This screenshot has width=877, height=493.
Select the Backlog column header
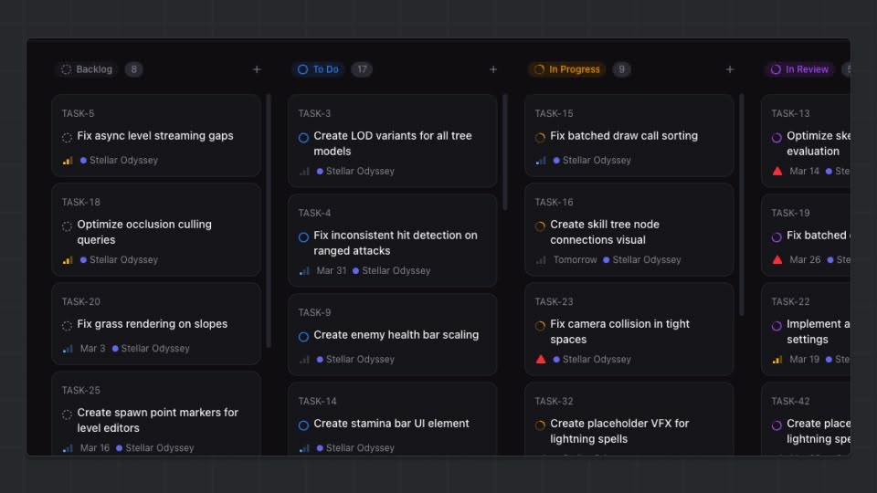coord(87,69)
